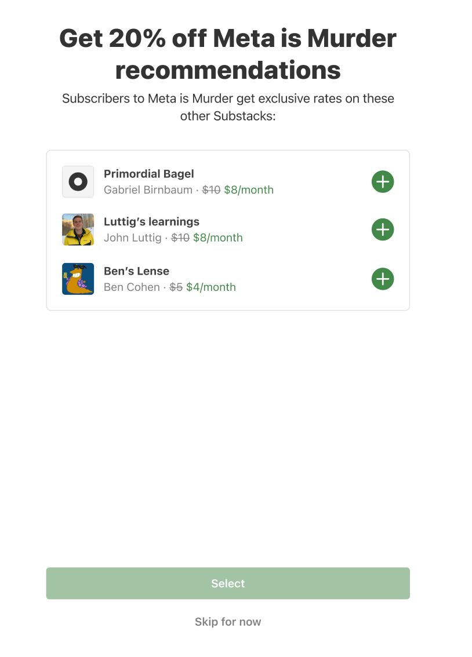The width and height of the screenshot is (472, 657).
Task: Toggle selection of Luttig's learnings subscription
Action: pos(382,229)
